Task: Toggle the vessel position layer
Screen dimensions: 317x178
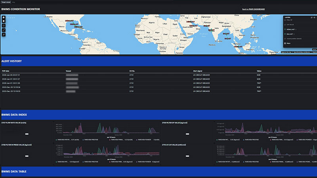Action: click(x=285, y=39)
